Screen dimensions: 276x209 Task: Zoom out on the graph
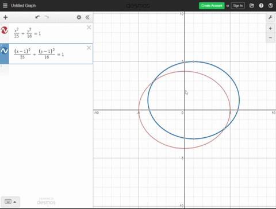[270, 37]
